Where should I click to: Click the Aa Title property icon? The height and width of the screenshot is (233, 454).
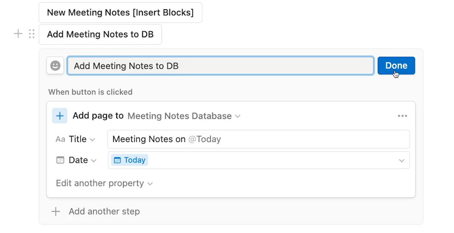(60, 139)
